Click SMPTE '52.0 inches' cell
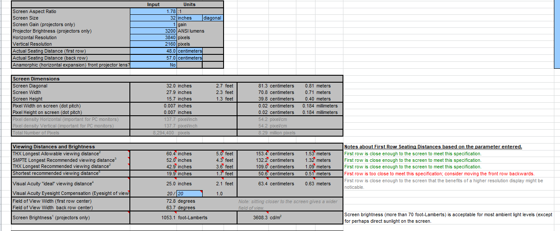The image size is (560, 231). coord(179,160)
